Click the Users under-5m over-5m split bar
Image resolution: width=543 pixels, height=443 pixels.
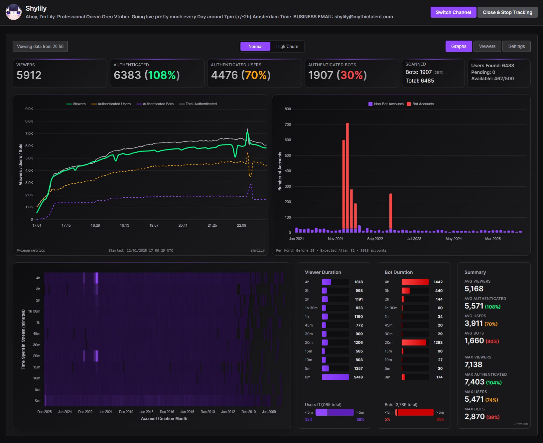point(335,412)
